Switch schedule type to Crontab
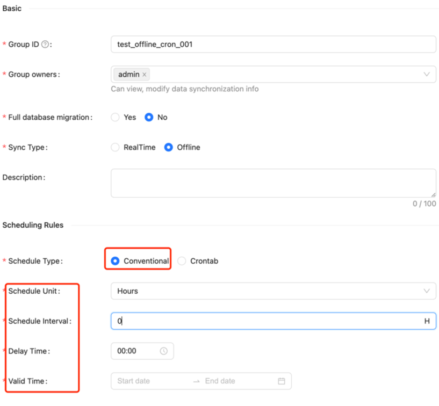Viewport: 439px width, 406px height. click(x=182, y=261)
